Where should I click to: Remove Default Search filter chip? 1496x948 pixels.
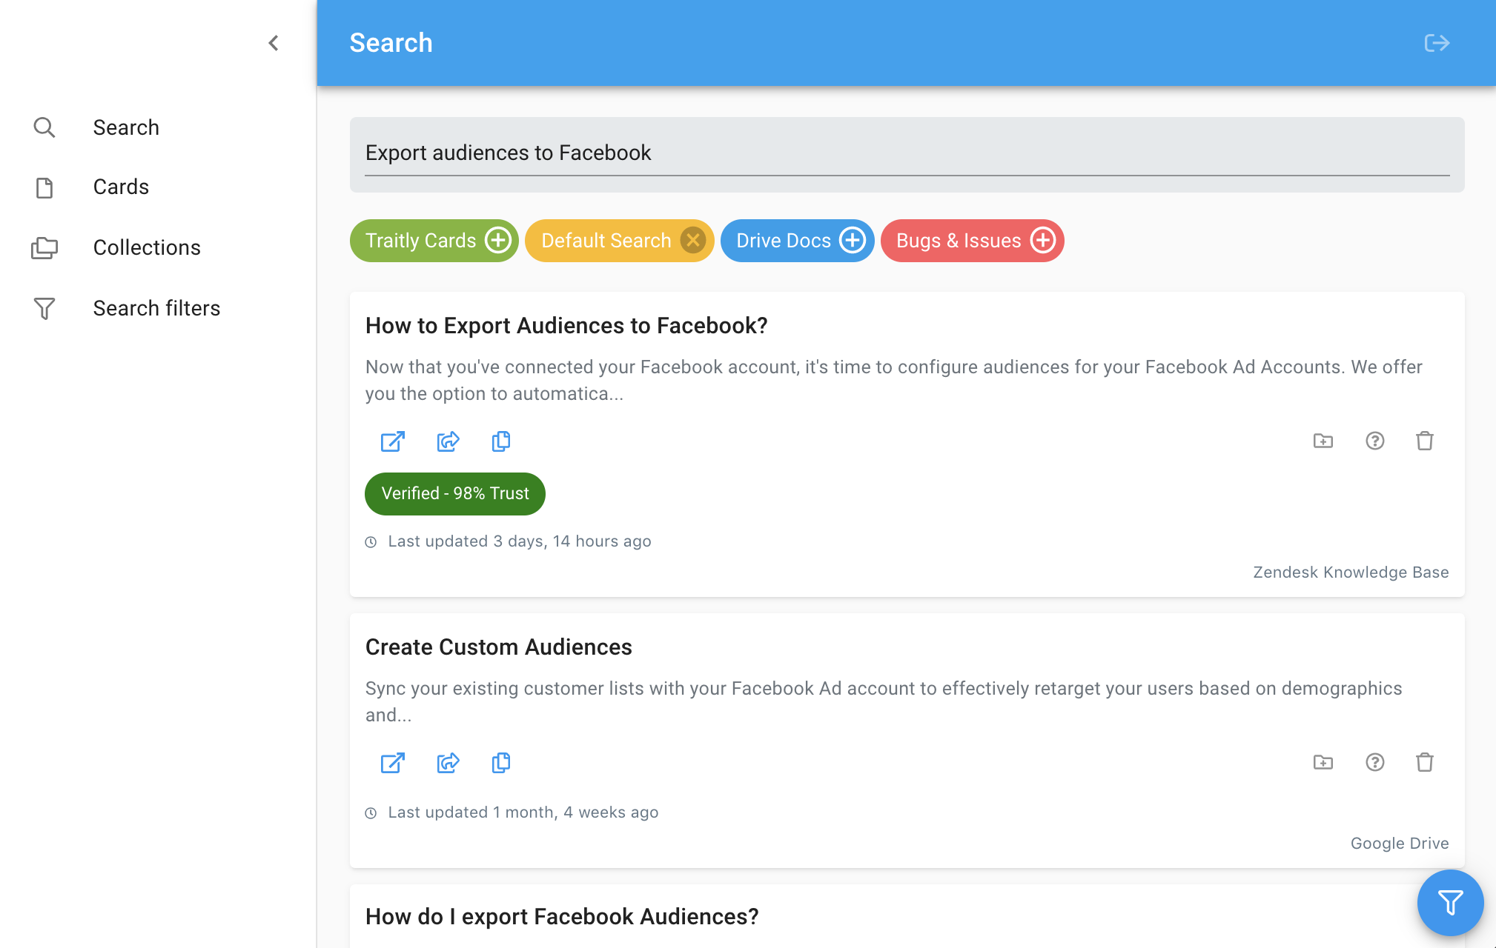click(x=693, y=241)
